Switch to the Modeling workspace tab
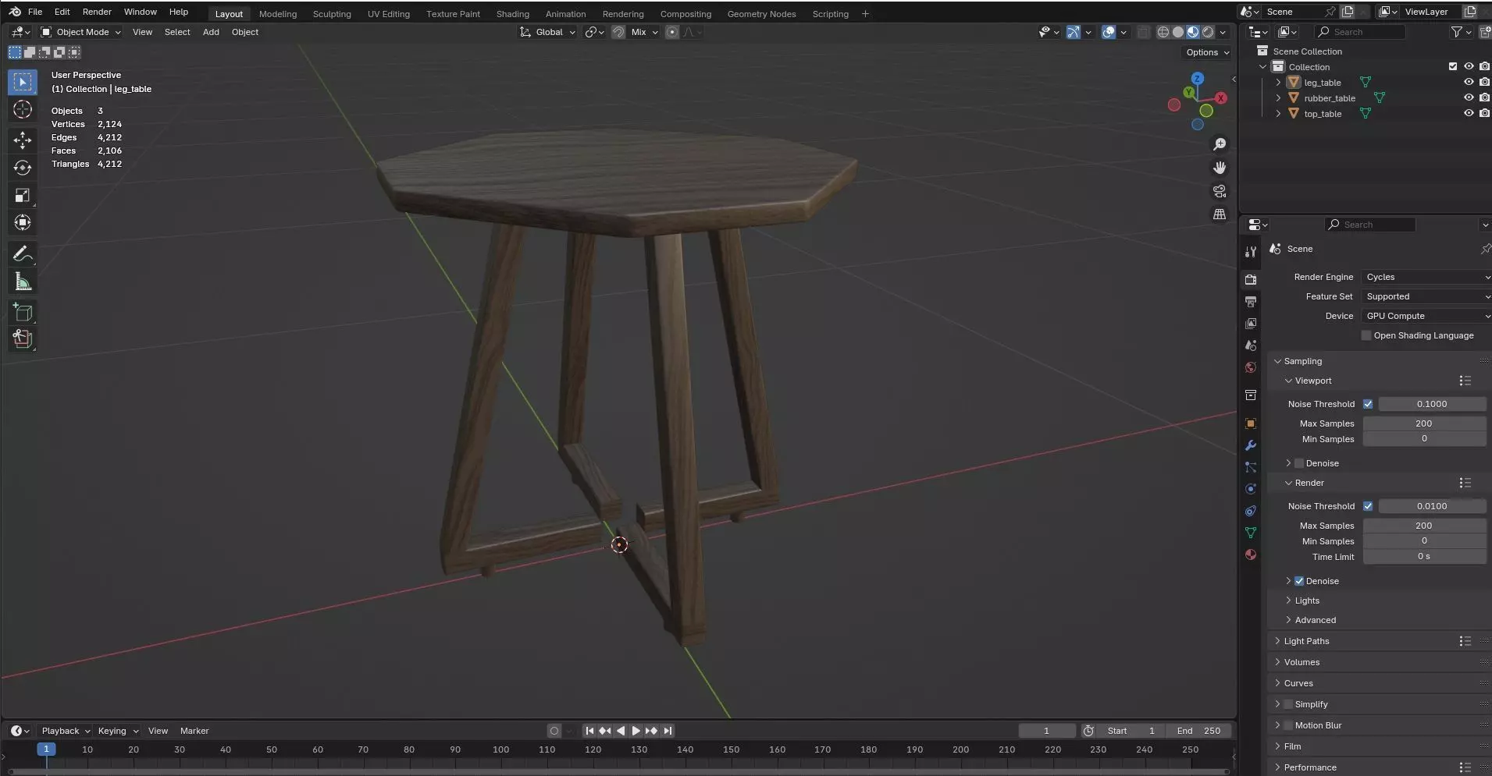This screenshot has height=776, width=1492. pyautogui.click(x=278, y=14)
